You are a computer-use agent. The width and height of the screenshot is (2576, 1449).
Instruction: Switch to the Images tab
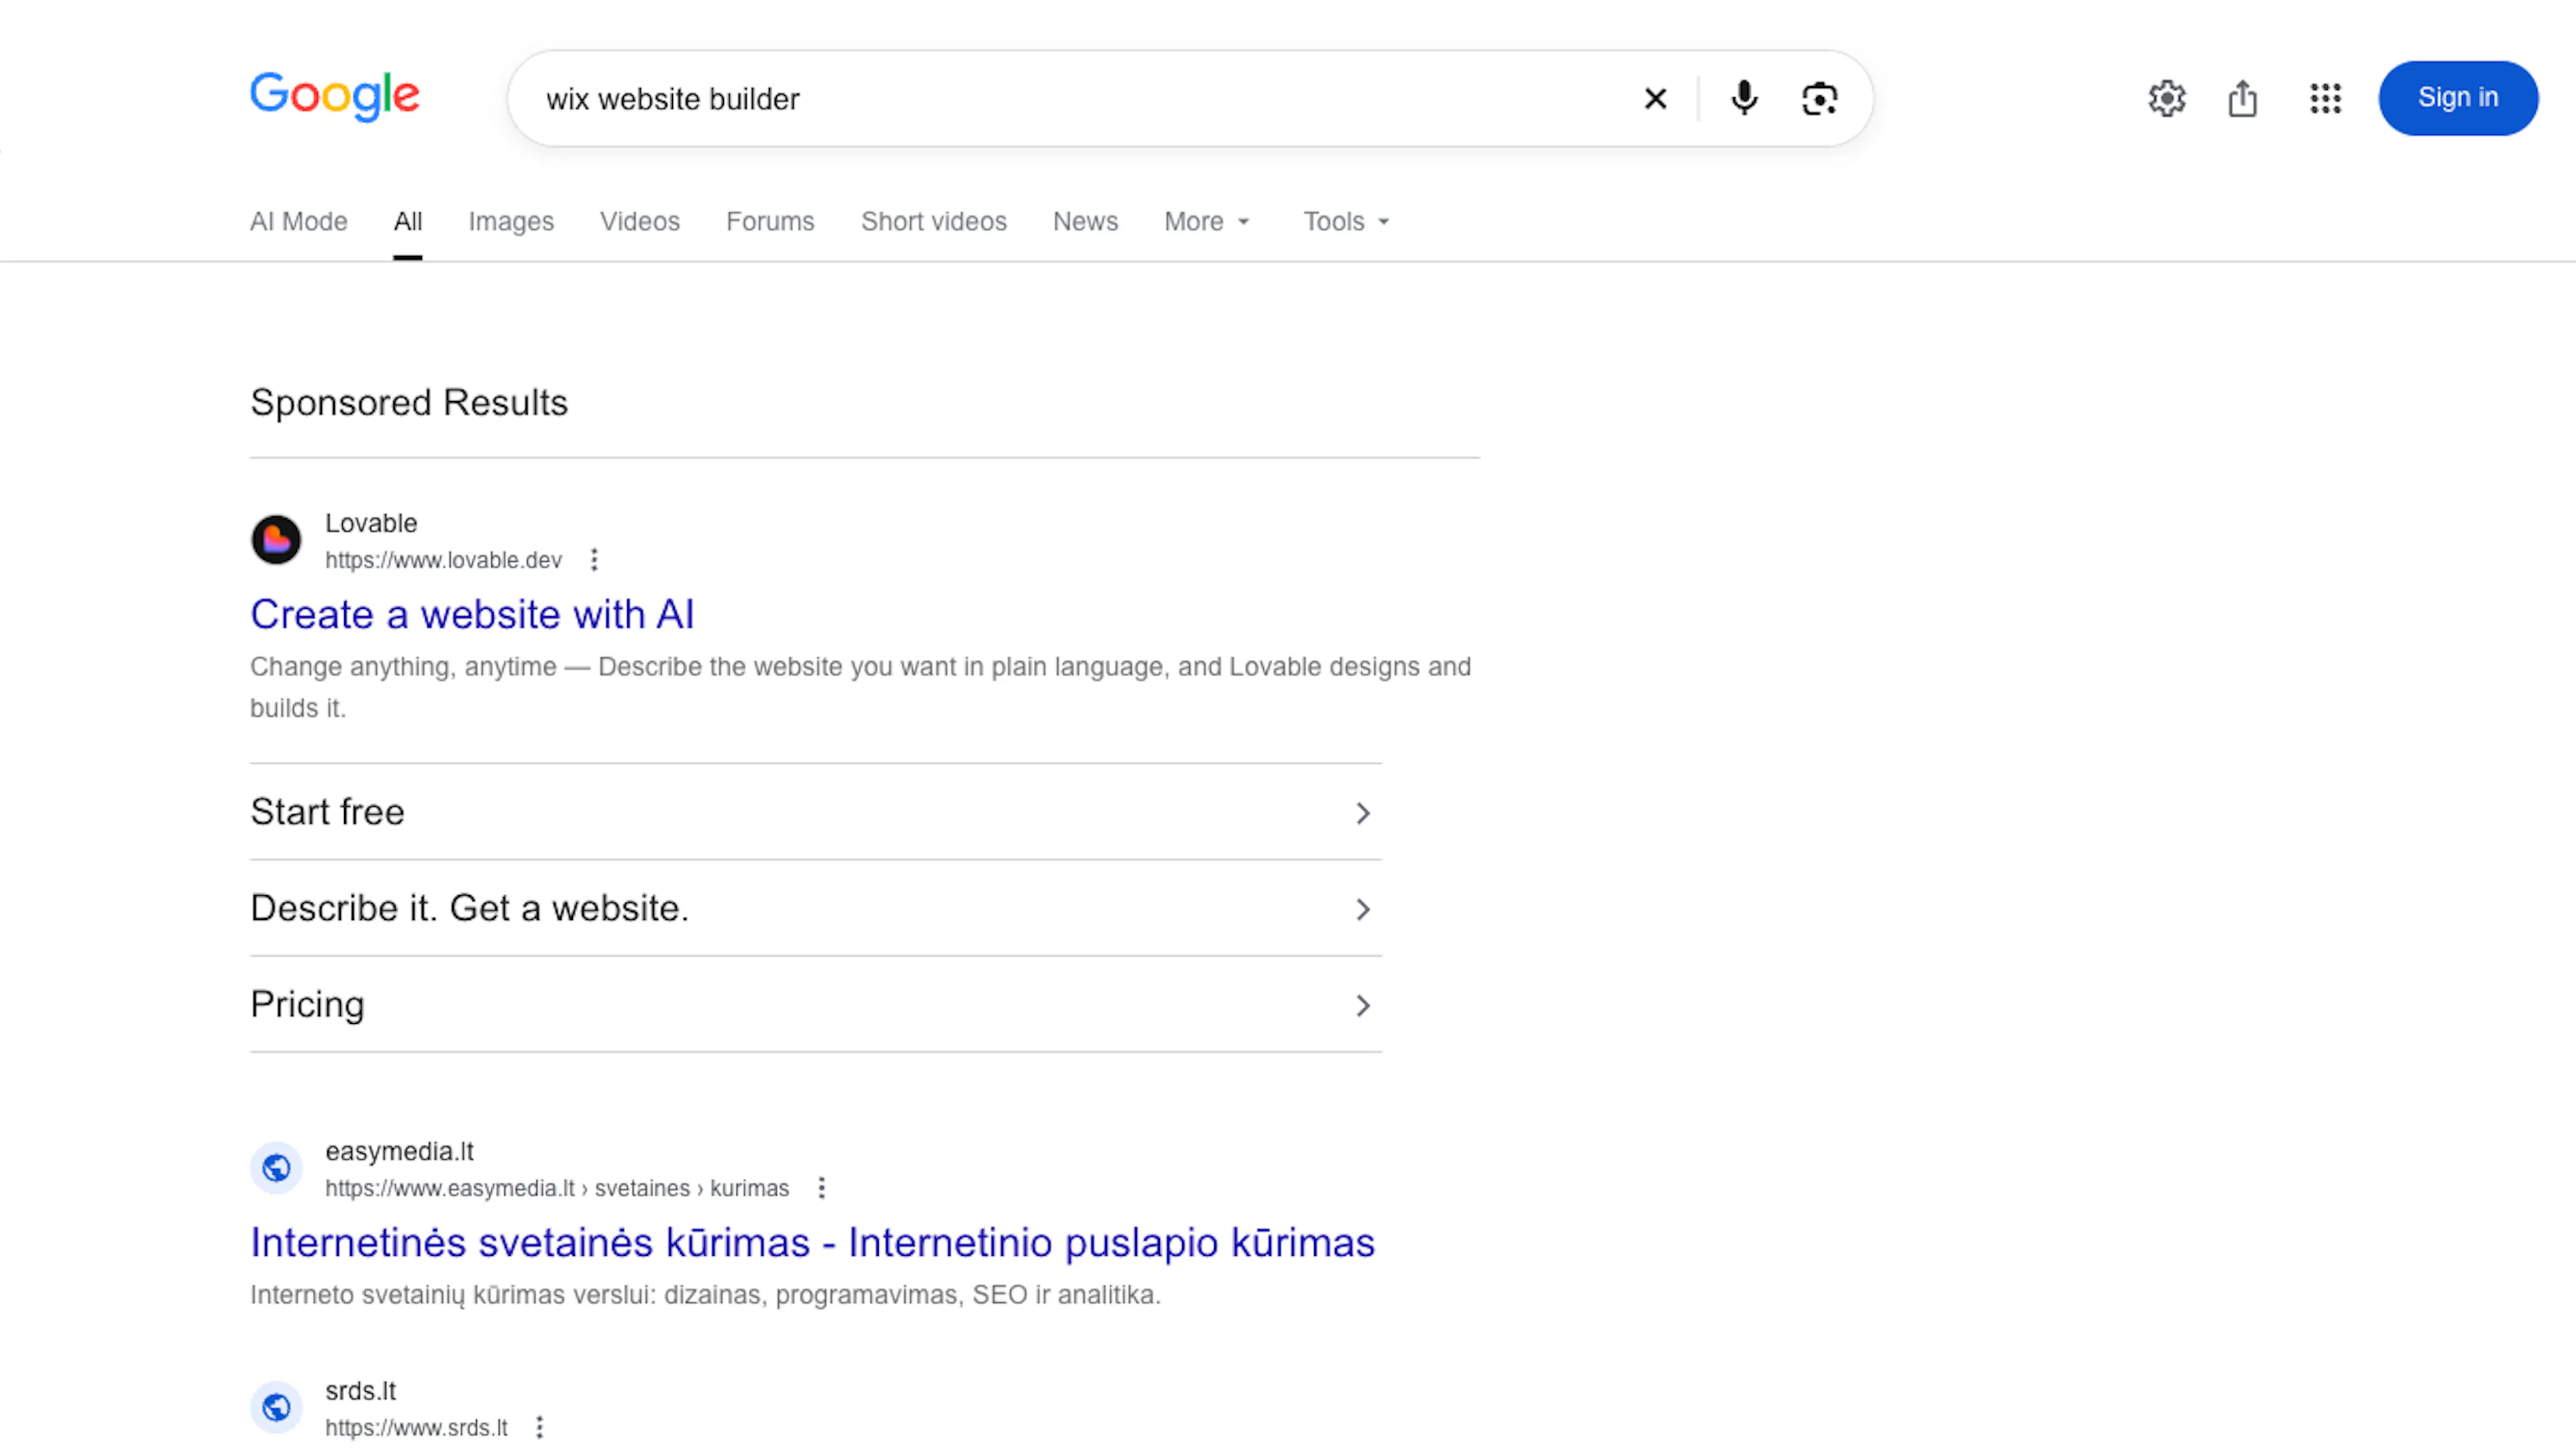pyautogui.click(x=511, y=222)
